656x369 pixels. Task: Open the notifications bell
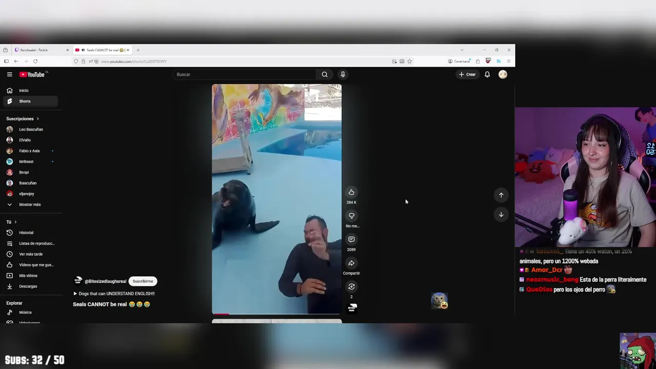pos(487,74)
